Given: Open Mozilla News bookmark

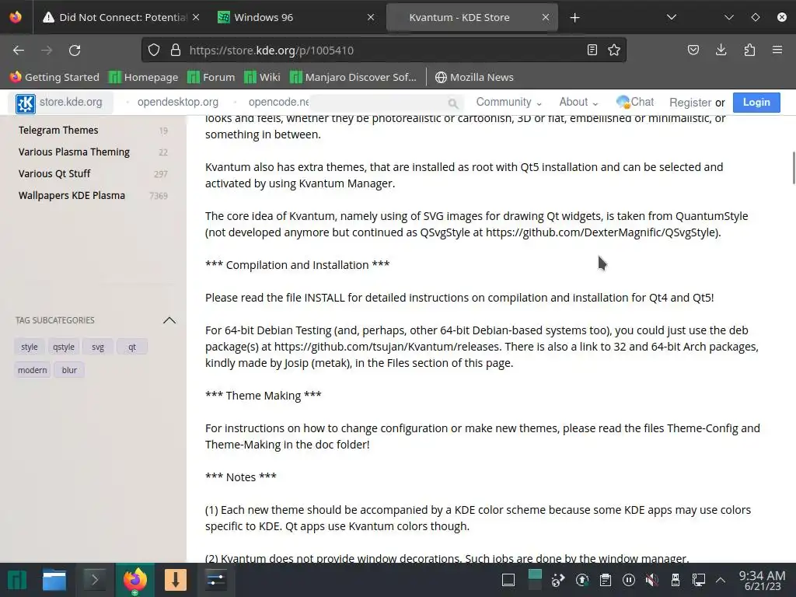Looking at the screenshot, I should pyautogui.click(x=475, y=77).
